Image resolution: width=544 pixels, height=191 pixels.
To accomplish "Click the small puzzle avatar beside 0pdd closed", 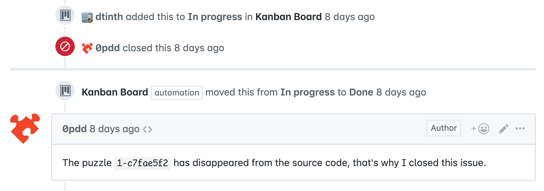I will coord(87,48).
